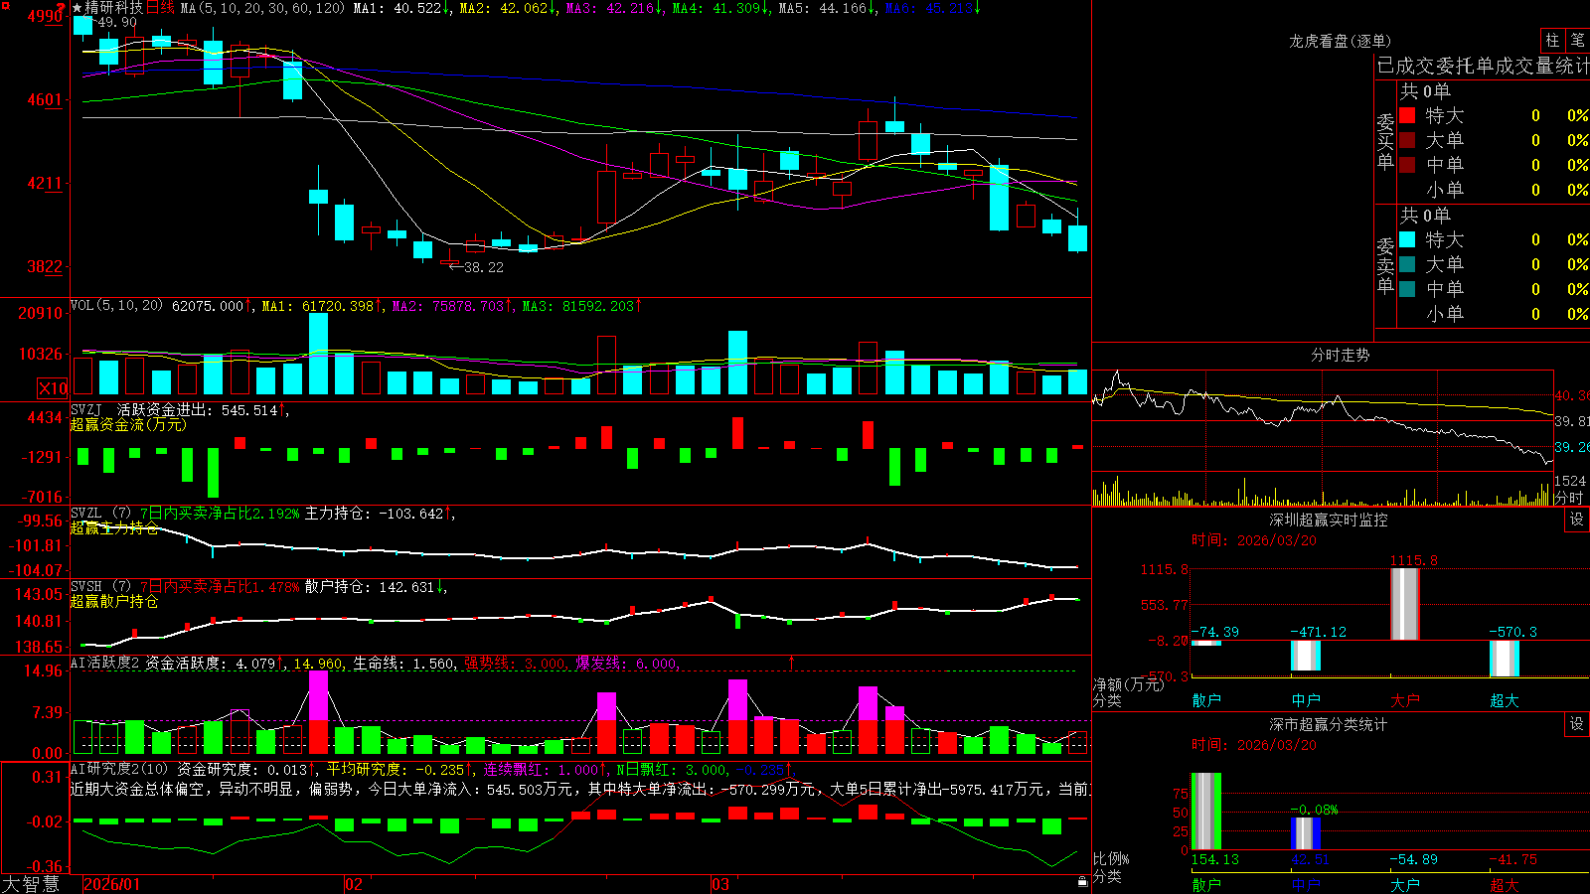Click the 笔 (tick) view button
The image size is (1590, 894).
pos(1578,40)
